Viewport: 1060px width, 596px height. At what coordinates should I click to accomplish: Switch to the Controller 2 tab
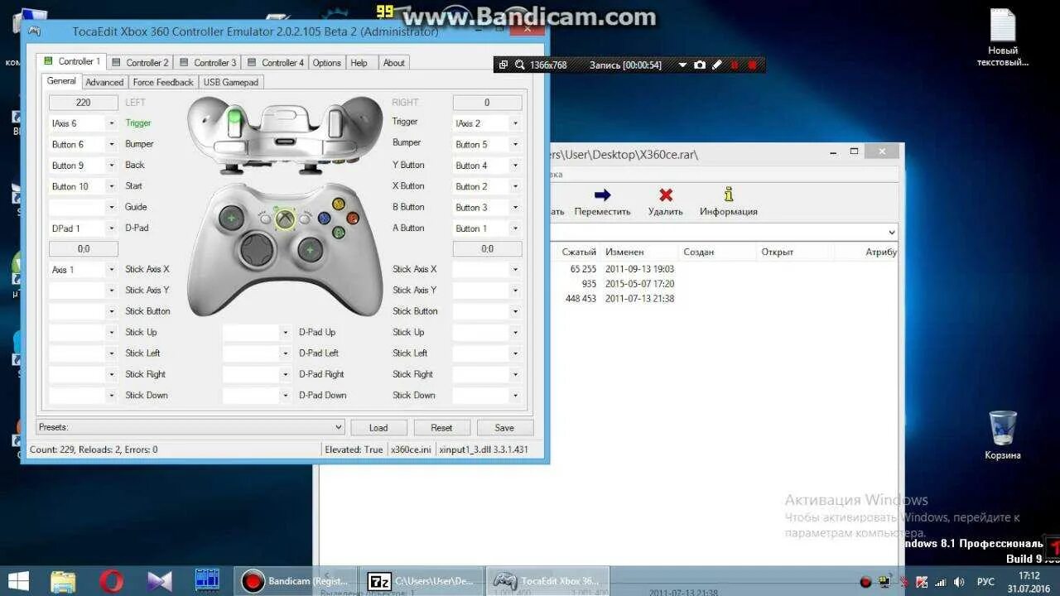(x=139, y=61)
